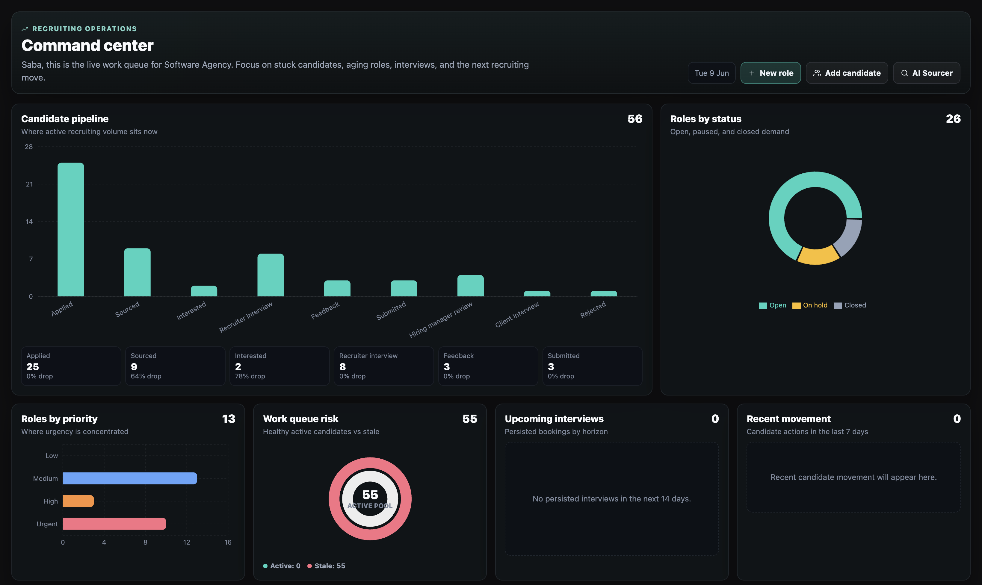Click the RECRUITING OPERATIONS label
Viewport: 982px width, 585px height.
pos(84,29)
